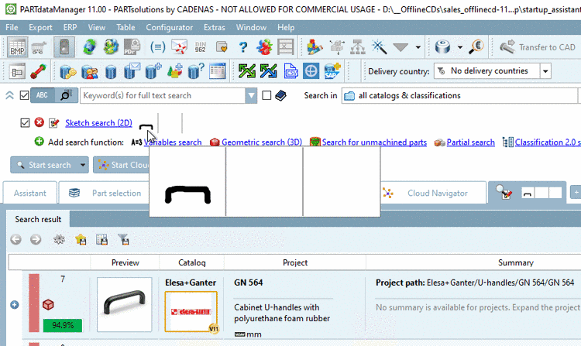Click the Partial search link

click(470, 142)
